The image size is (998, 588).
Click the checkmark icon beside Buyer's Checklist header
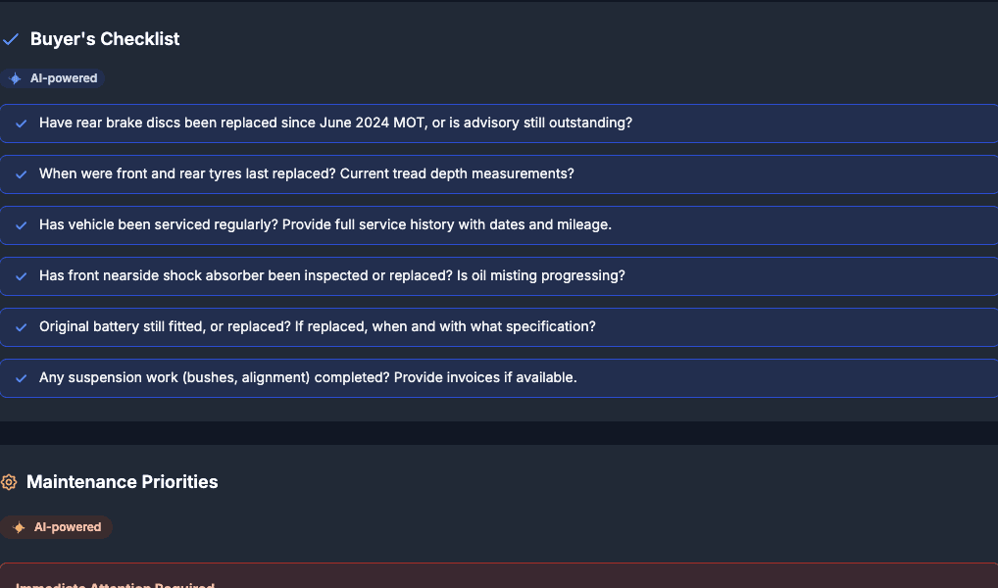click(x=11, y=39)
